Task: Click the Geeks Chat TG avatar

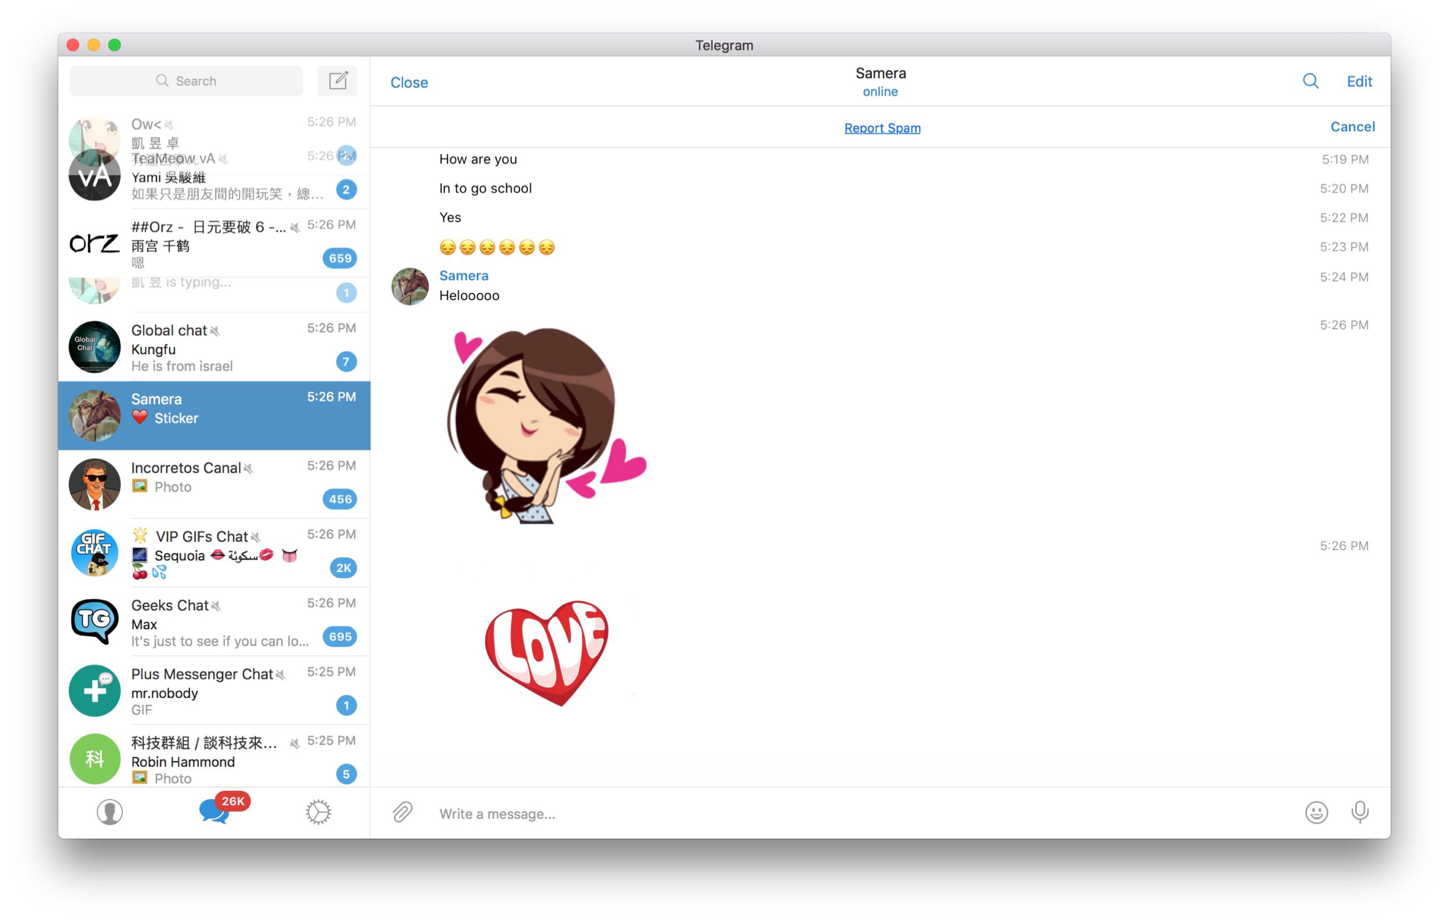Action: tap(95, 621)
